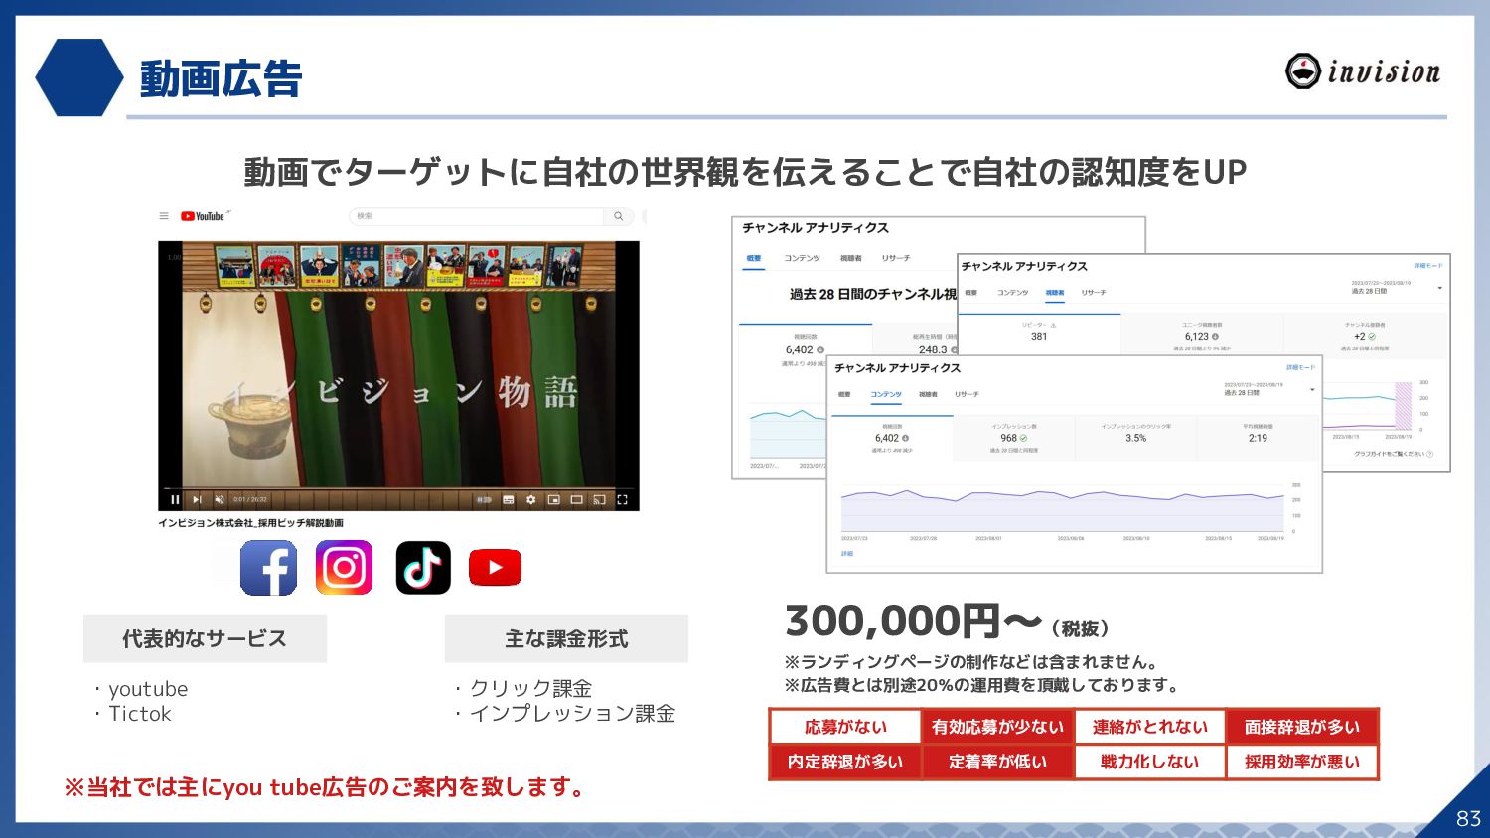The image size is (1490, 838).
Task: Click the 主な課金形式 header box
Action: (566, 638)
